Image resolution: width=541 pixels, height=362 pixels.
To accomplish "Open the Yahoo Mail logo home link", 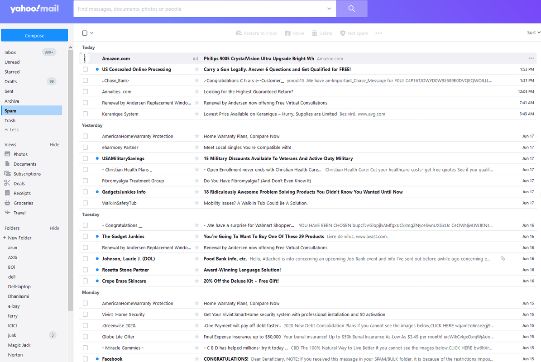I will coord(34,9).
